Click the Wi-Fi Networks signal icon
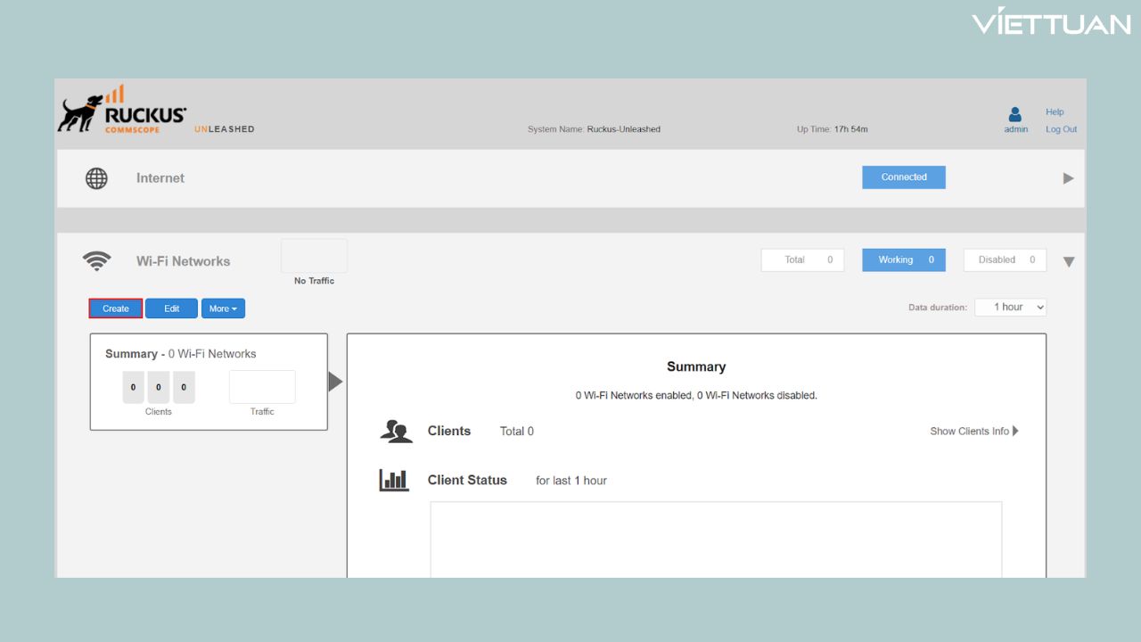The image size is (1141, 642). coord(96,261)
